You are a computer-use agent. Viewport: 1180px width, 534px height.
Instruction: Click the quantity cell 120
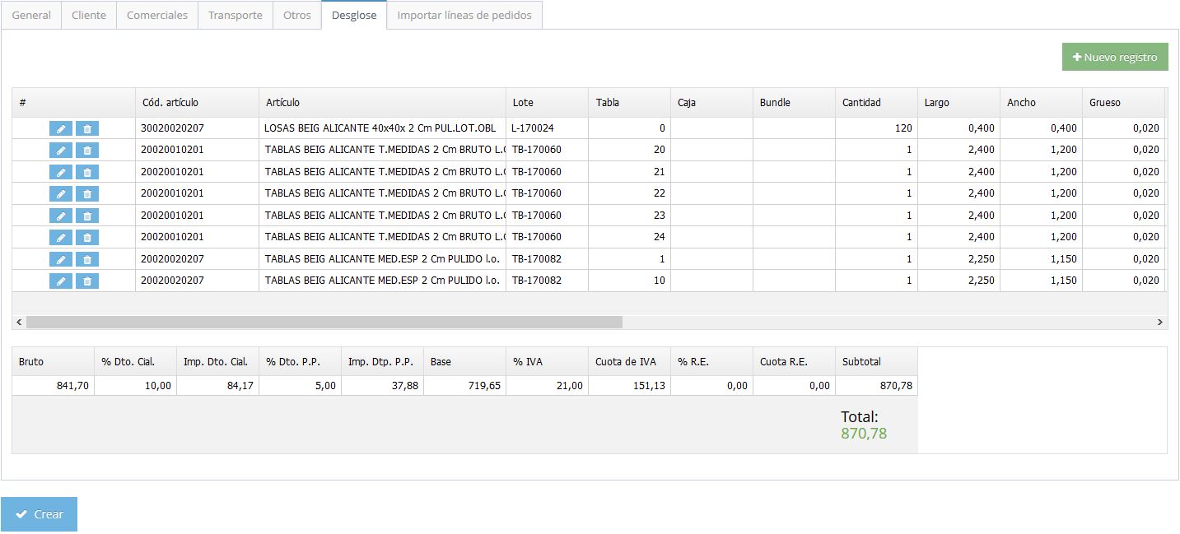[x=877, y=128]
